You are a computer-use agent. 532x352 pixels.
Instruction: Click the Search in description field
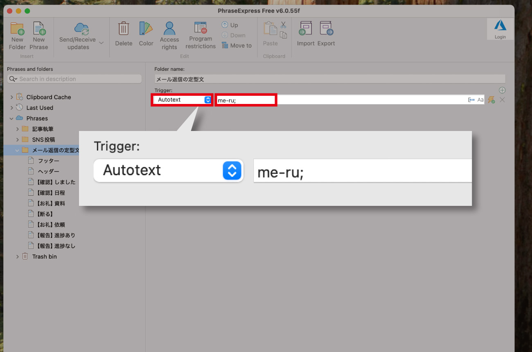click(x=74, y=79)
